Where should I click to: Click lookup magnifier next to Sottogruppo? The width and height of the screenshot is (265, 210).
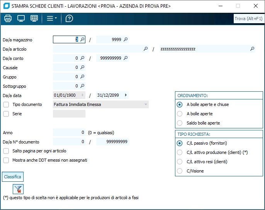[x=82, y=86]
